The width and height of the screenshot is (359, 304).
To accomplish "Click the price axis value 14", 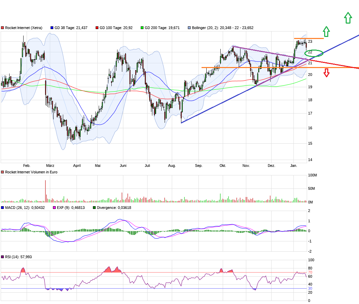I will click(x=310, y=160).
